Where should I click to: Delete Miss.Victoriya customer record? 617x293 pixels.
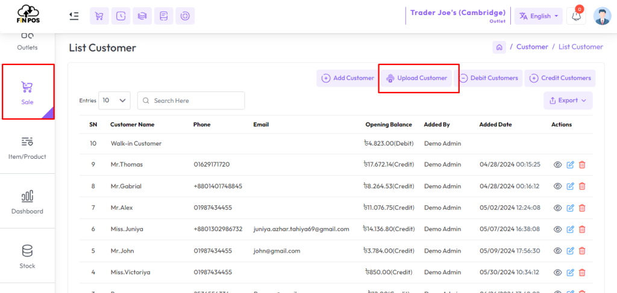(583, 272)
